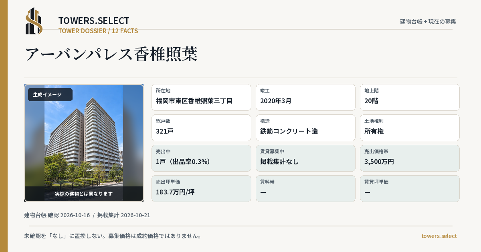This screenshot has width=481, height=252.
Task: Click the 売出価格帯 field label
Action: [376, 152]
